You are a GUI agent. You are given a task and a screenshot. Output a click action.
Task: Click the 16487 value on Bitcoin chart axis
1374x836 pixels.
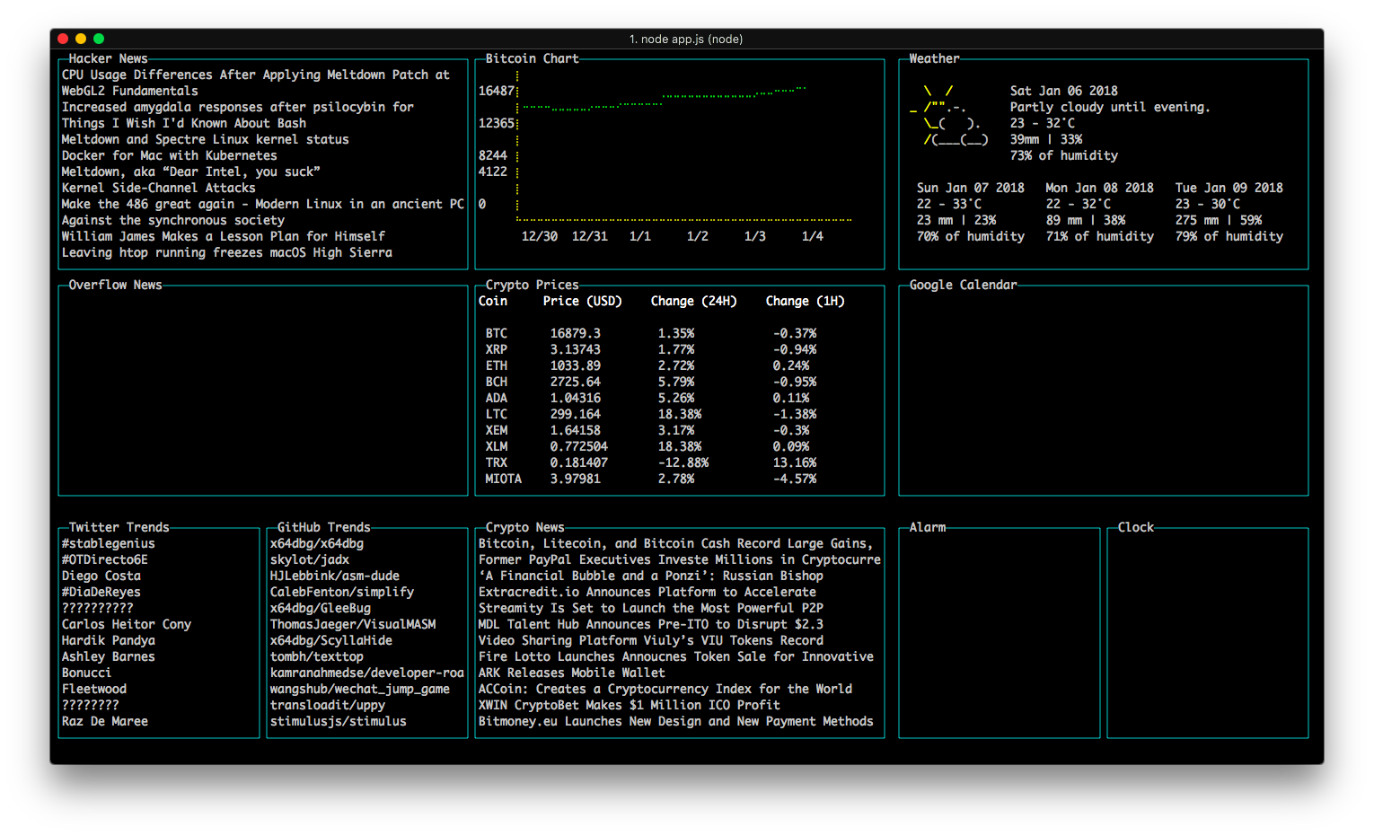click(x=496, y=91)
